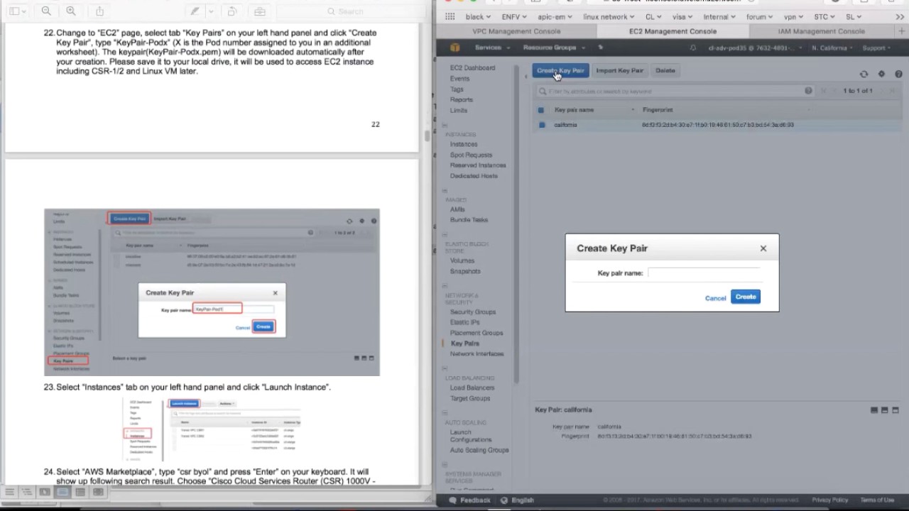
Task: Open EC2 Dashboard in sidebar
Action: pos(472,67)
